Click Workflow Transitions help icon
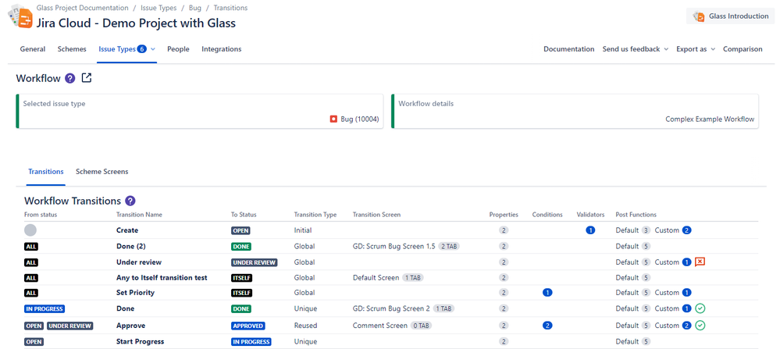Screen dimensions: 780x349 (x=130, y=201)
